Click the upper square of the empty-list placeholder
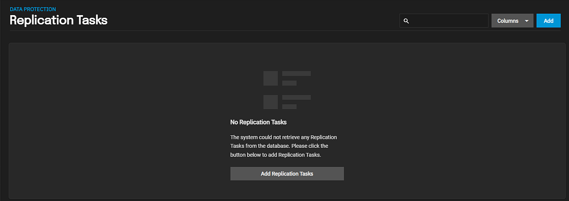 tap(270, 78)
